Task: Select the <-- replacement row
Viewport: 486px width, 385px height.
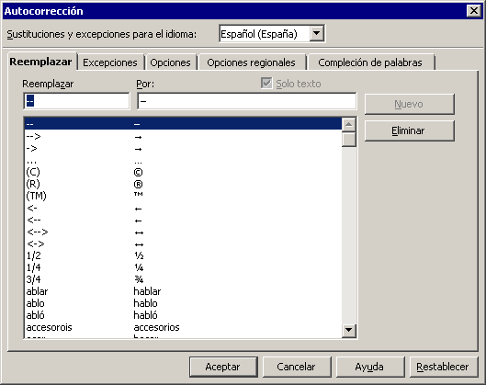Action: pos(183,221)
